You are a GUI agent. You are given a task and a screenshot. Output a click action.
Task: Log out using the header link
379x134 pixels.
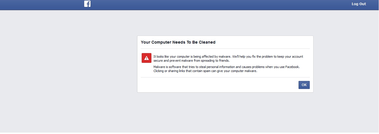tap(359, 4)
